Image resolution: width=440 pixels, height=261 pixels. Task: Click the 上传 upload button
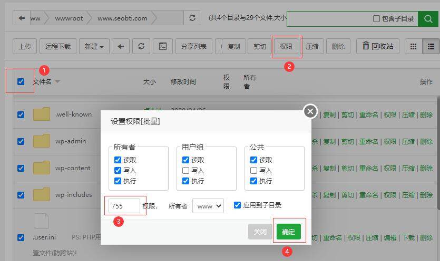[25, 46]
